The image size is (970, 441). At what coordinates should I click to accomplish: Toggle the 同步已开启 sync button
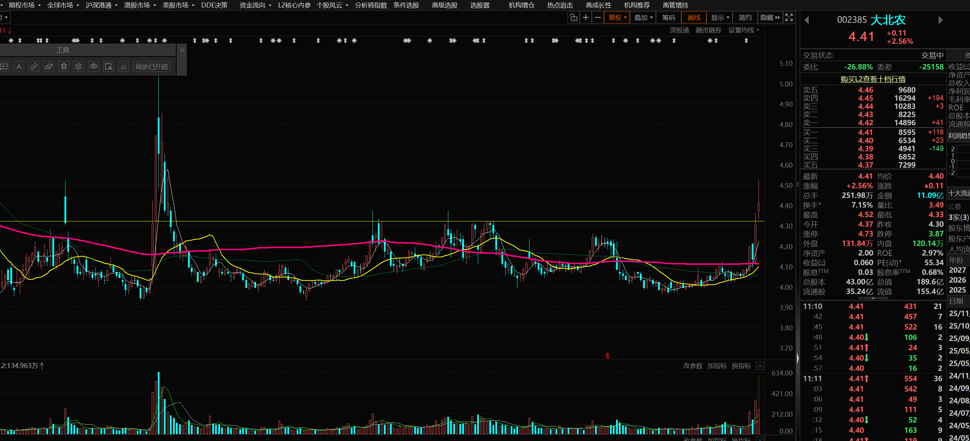[x=151, y=67]
